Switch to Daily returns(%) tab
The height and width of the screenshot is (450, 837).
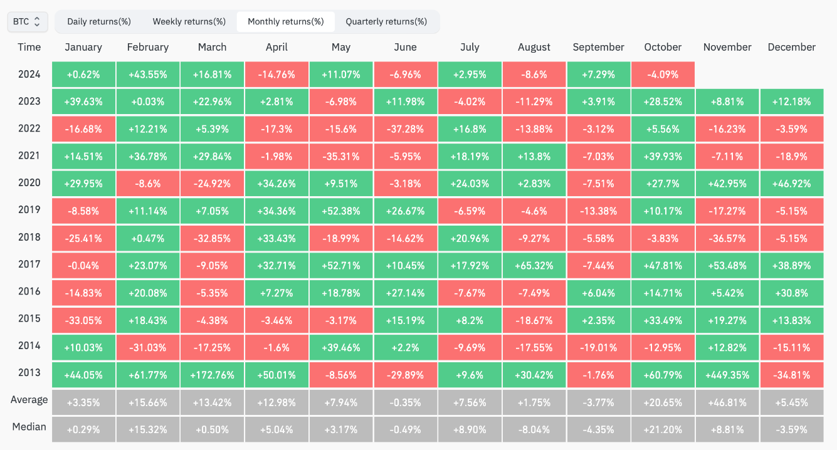tap(99, 21)
